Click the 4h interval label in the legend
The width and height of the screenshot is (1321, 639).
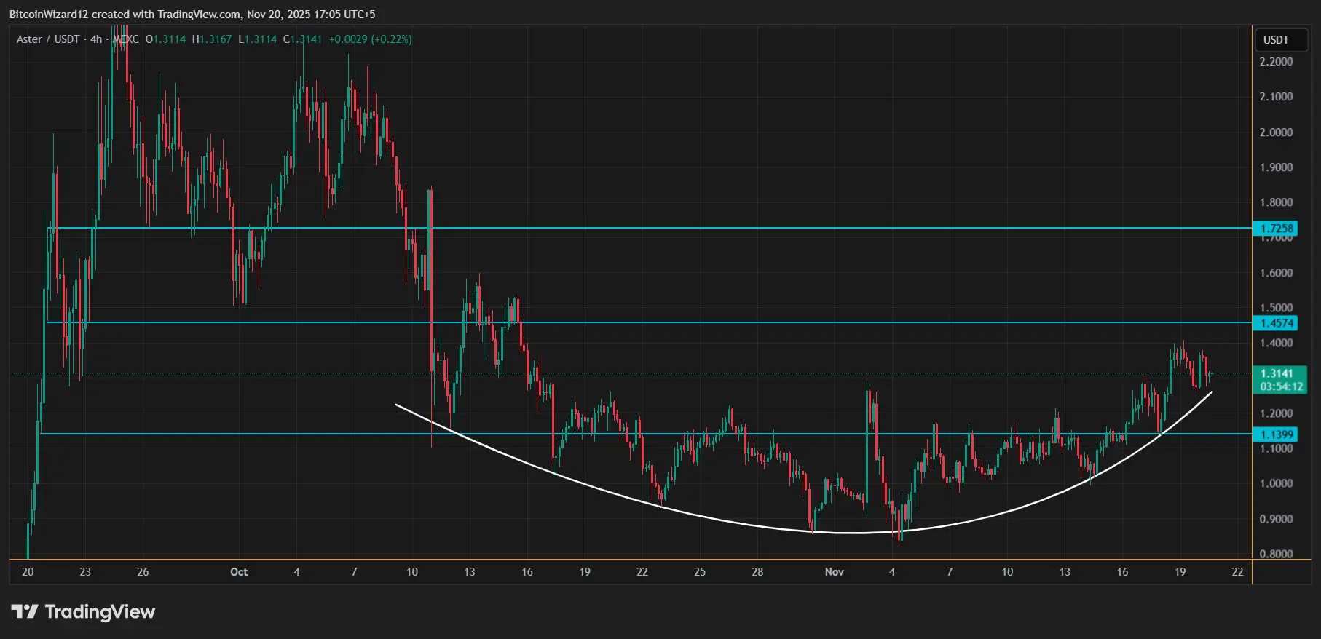(96, 39)
